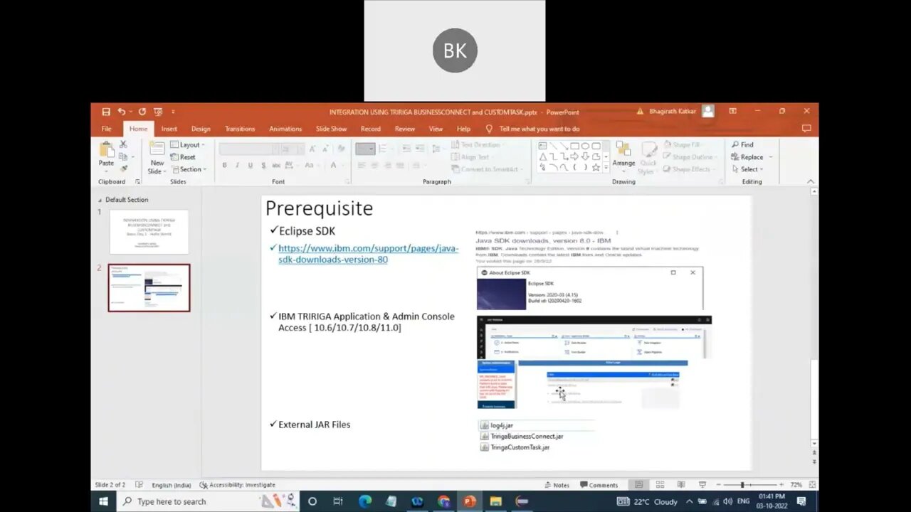Click Reset slide button
The width and height of the screenshot is (911, 512).
click(x=184, y=157)
